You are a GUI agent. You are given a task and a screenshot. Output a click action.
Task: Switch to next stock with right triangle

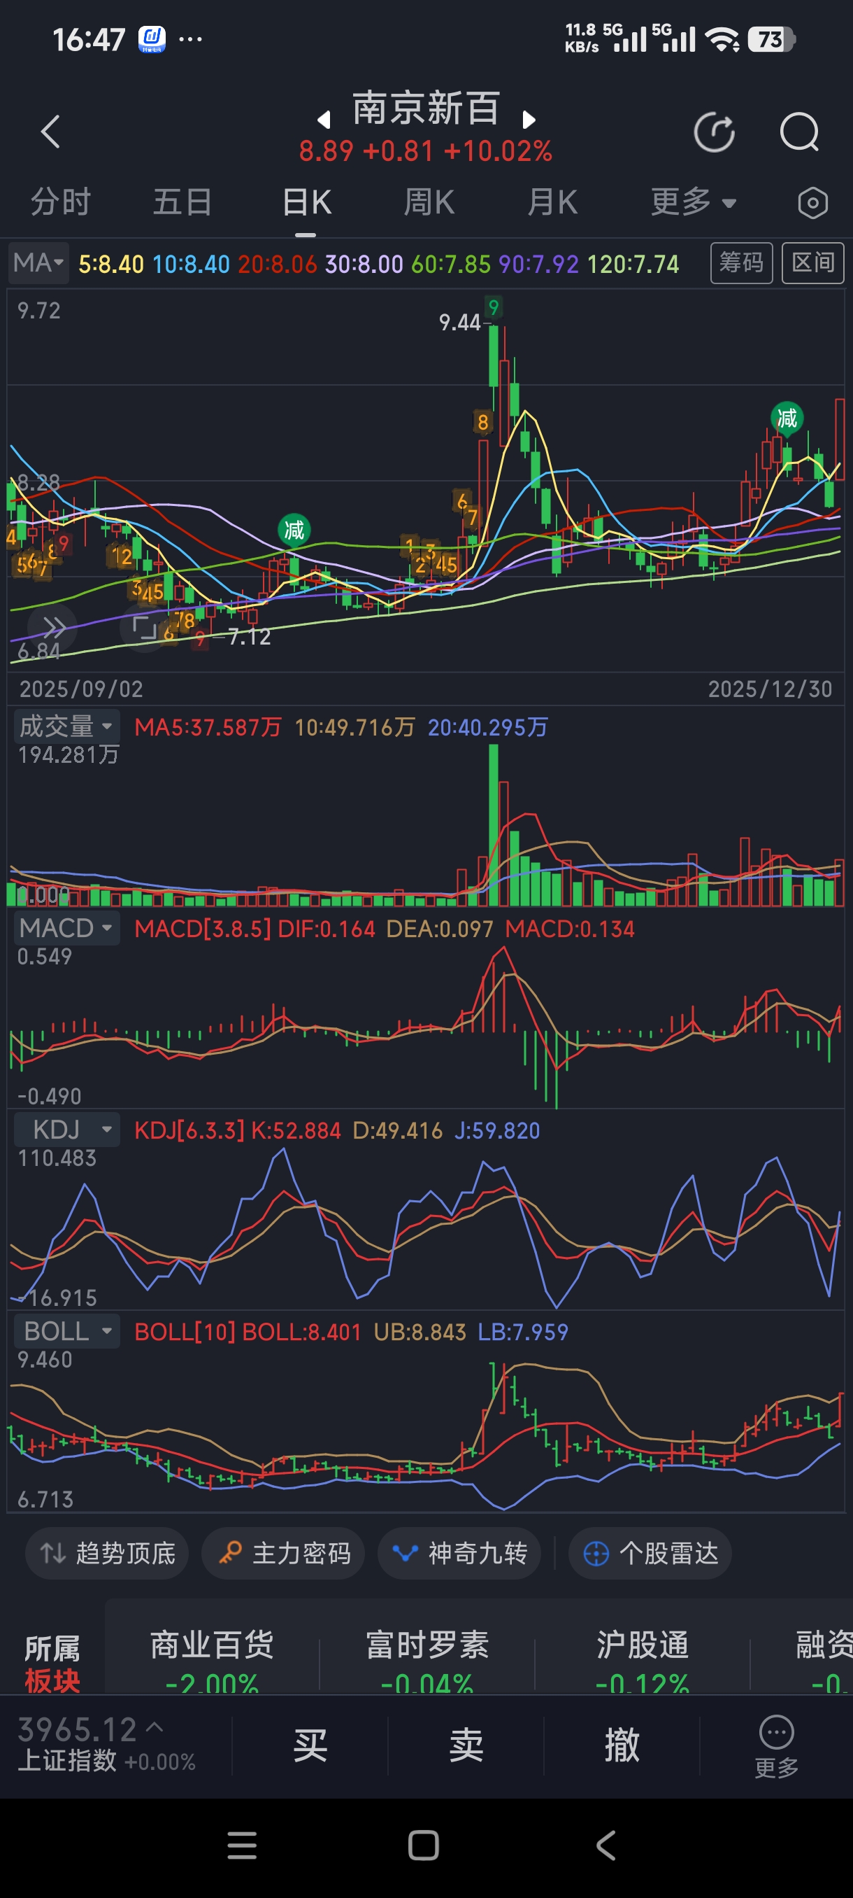529,120
